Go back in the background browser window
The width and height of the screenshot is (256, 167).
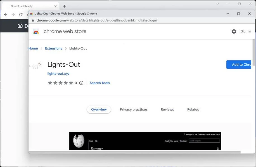(6, 15)
